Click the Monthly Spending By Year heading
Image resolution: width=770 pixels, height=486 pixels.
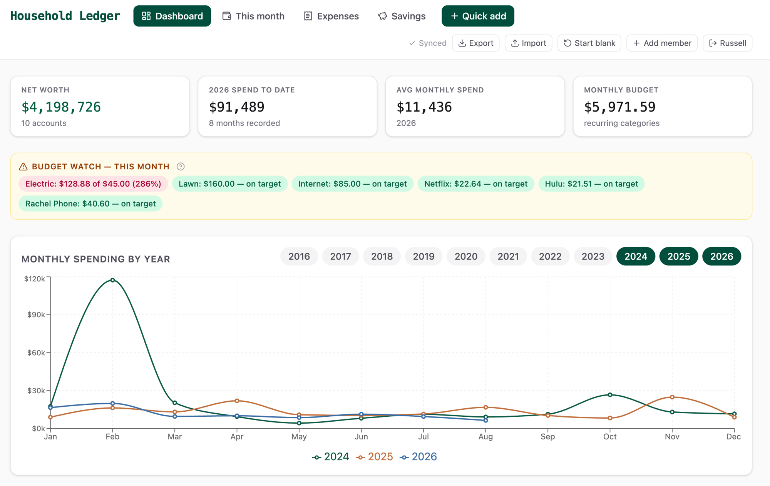coord(96,259)
